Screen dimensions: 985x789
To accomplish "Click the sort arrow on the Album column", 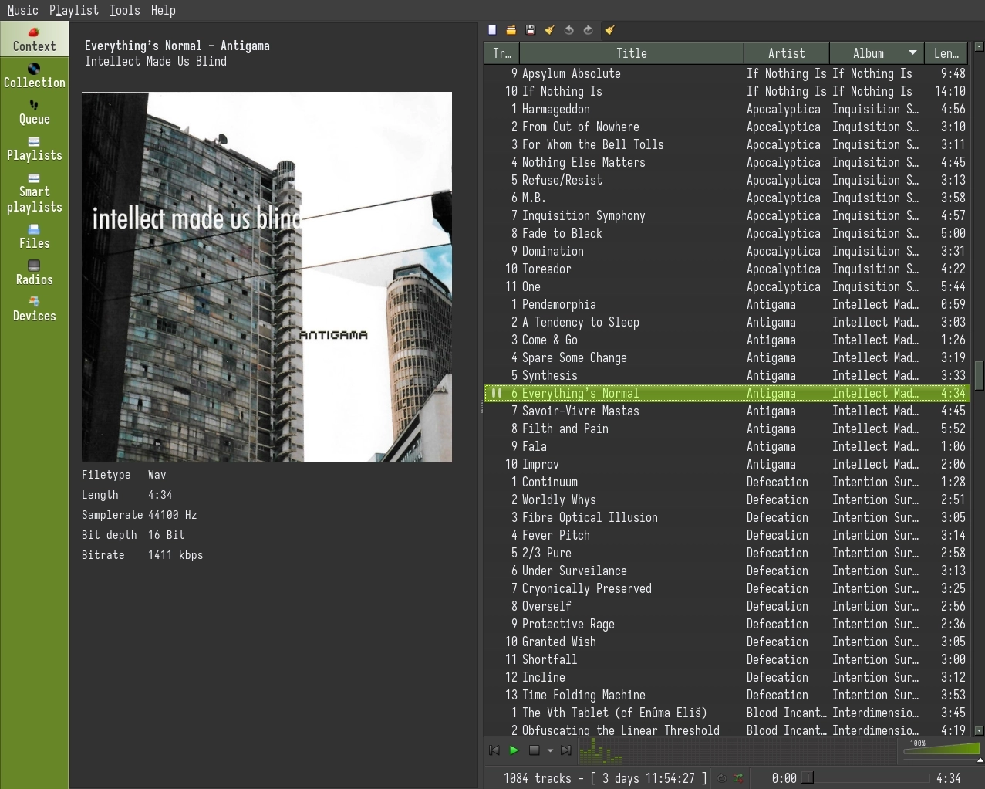I will coord(913,53).
